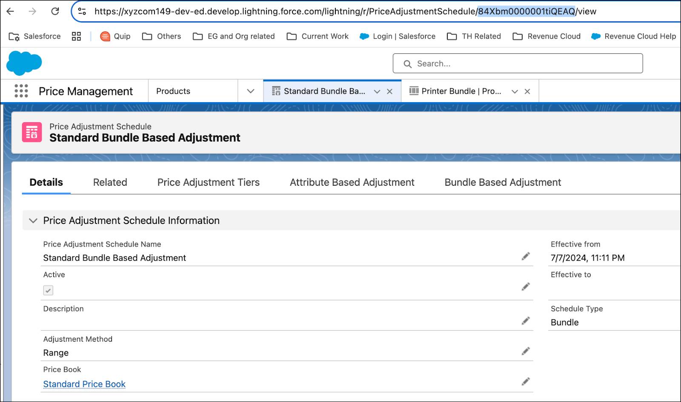Click the Price Management app name

(x=86, y=91)
